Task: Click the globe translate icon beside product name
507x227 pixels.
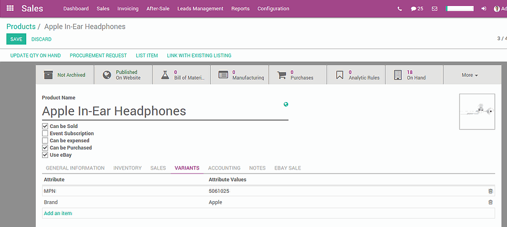Action: click(x=286, y=104)
